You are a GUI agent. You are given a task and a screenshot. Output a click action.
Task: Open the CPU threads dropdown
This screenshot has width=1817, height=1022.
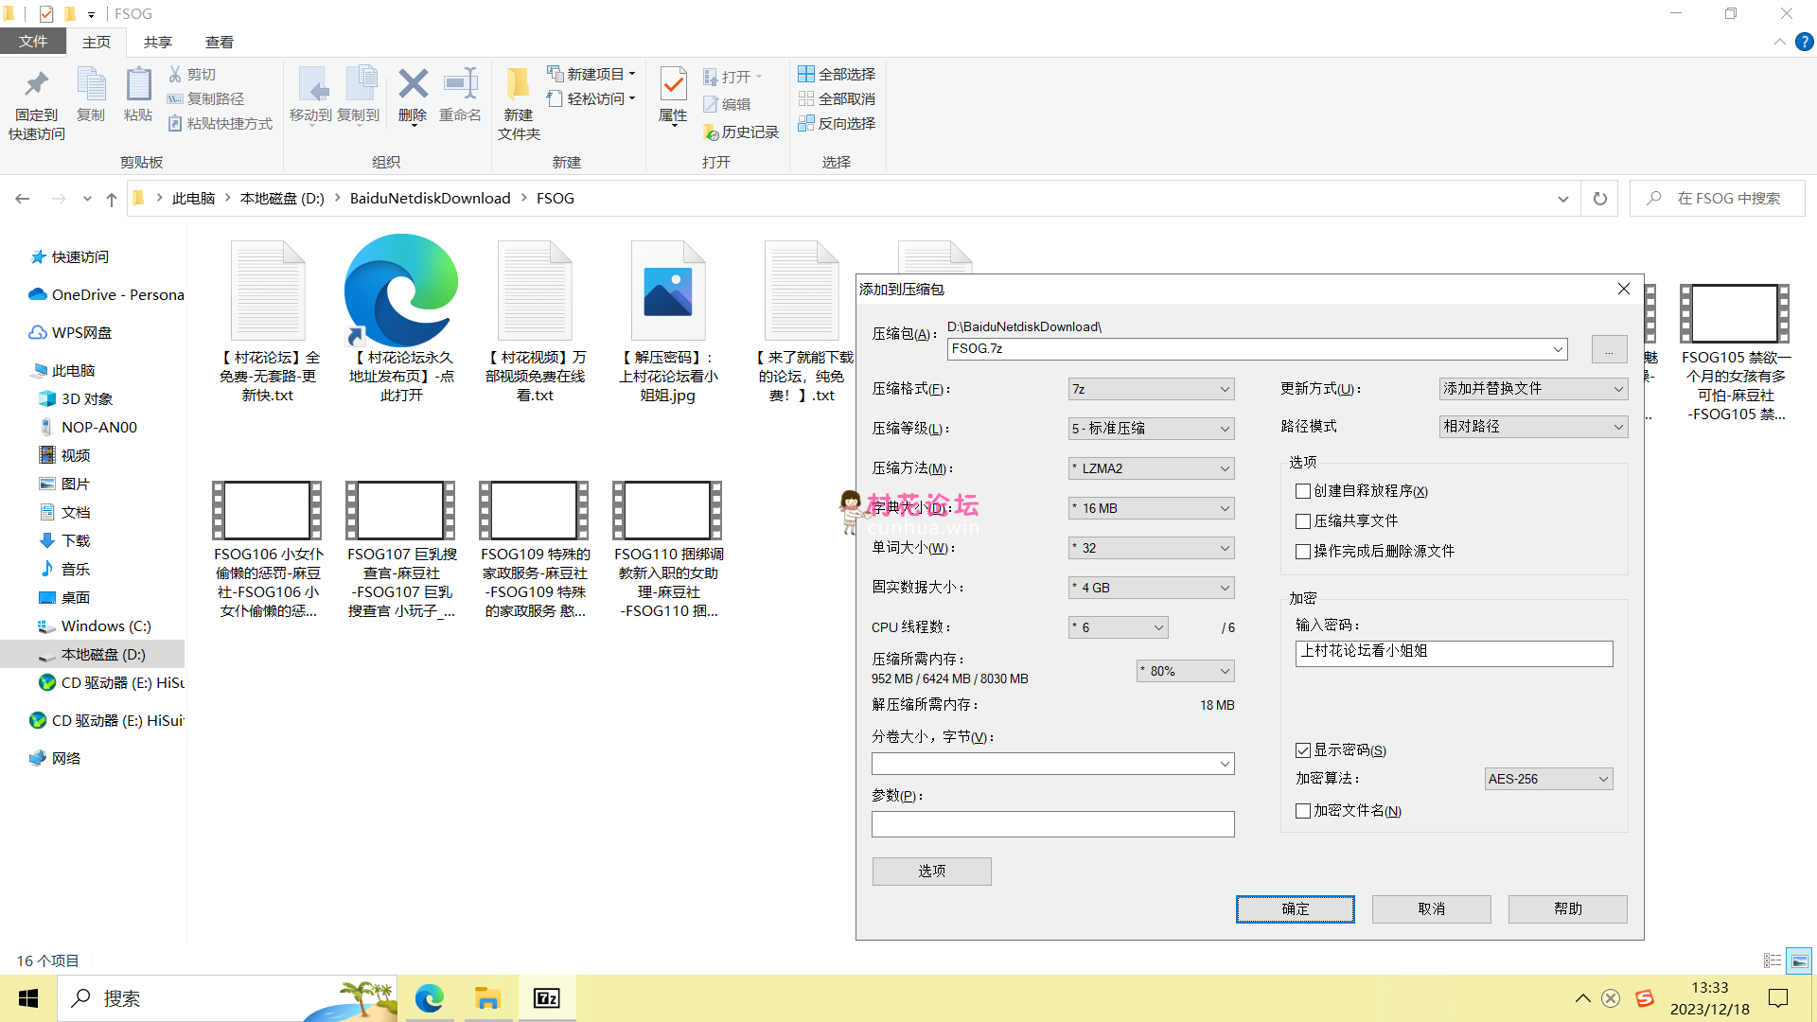[x=1118, y=627]
